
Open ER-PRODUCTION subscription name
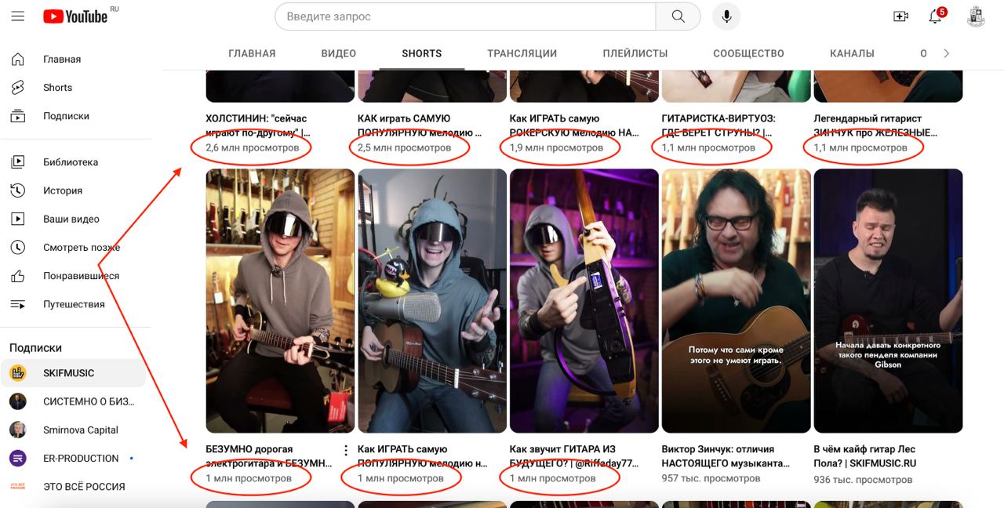tap(81, 458)
